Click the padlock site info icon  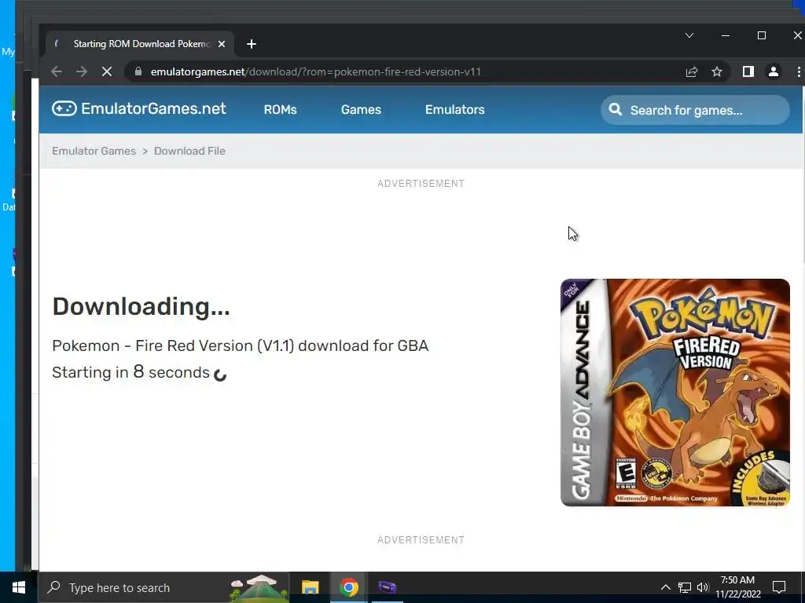pos(138,71)
